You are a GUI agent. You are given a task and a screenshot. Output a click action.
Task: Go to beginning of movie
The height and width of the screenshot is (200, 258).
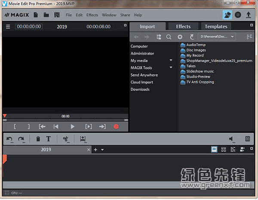(x=56, y=127)
